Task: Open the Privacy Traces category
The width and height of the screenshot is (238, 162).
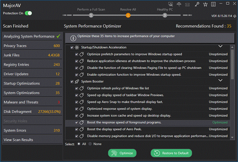Action: pos(32,46)
